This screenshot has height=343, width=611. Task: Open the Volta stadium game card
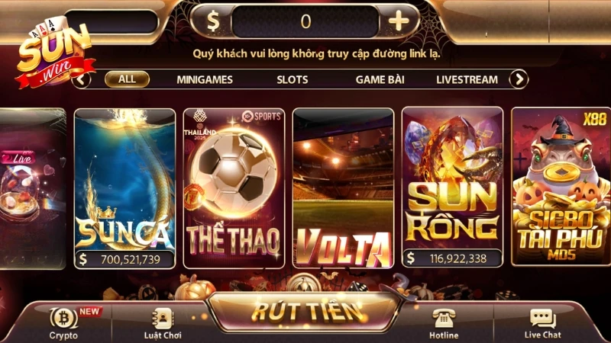pos(343,188)
